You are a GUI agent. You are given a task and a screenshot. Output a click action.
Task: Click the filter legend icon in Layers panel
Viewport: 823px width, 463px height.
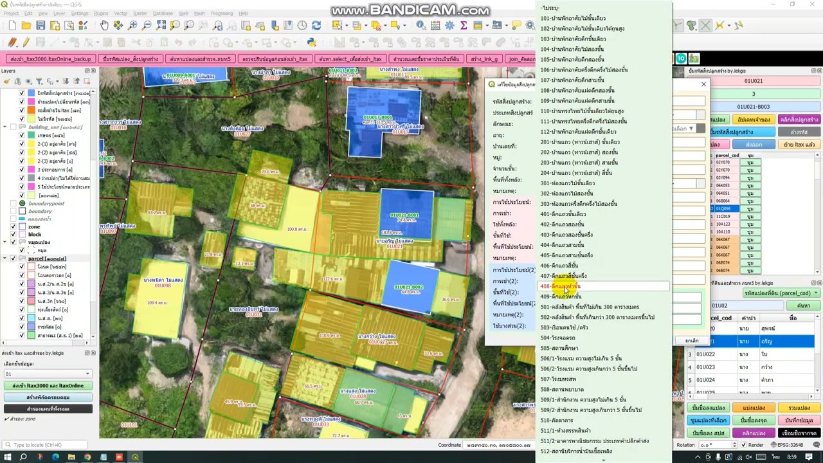pos(39,81)
